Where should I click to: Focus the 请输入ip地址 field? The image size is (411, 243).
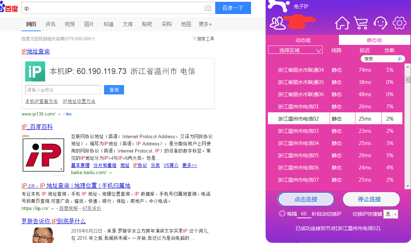63,90
